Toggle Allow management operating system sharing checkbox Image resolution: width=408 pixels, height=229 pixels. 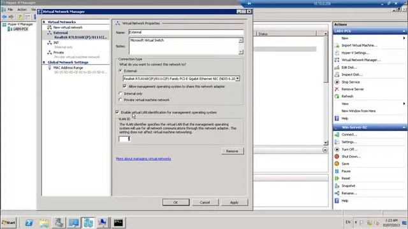coord(125,87)
